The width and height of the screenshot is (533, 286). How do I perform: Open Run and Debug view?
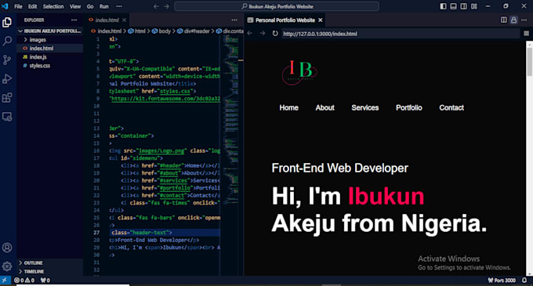[x=7, y=79]
